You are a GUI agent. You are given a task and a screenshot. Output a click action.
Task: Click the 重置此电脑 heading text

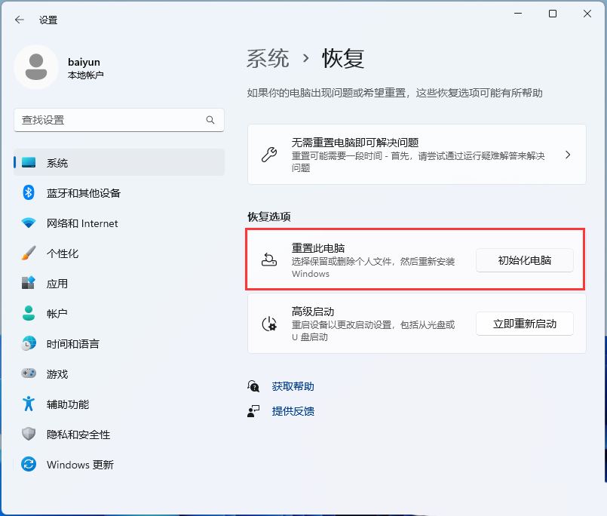point(318,248)
